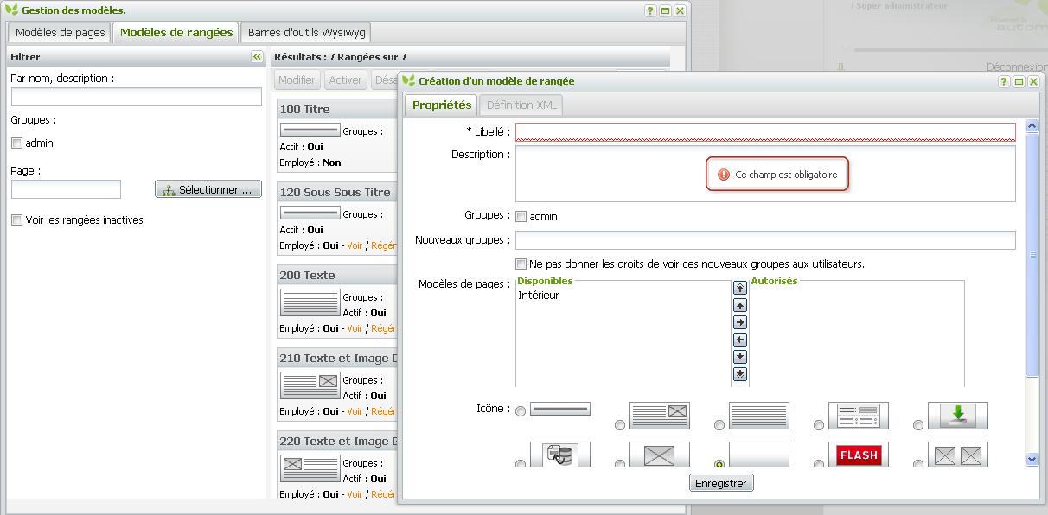Choose the database icon radio
This screenshot has width=1048, height=515.
[x=521, y=464]
